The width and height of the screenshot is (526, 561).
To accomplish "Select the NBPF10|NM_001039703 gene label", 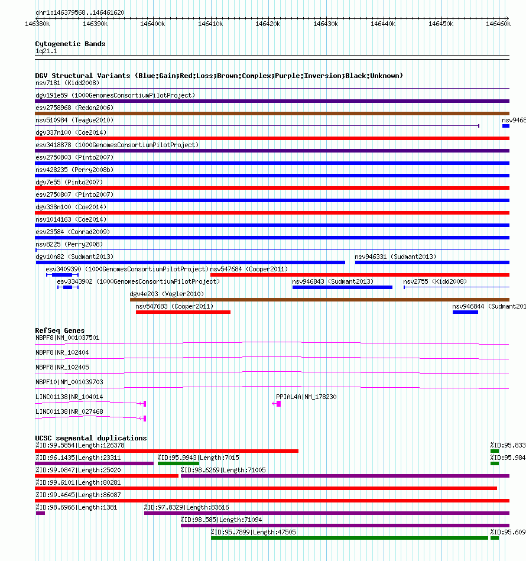I will tap(69, 382).
